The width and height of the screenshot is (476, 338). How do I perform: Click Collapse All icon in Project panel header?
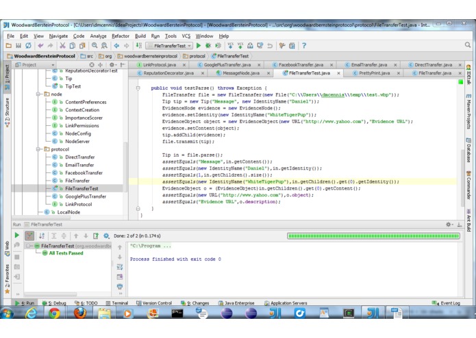point(100,65)
